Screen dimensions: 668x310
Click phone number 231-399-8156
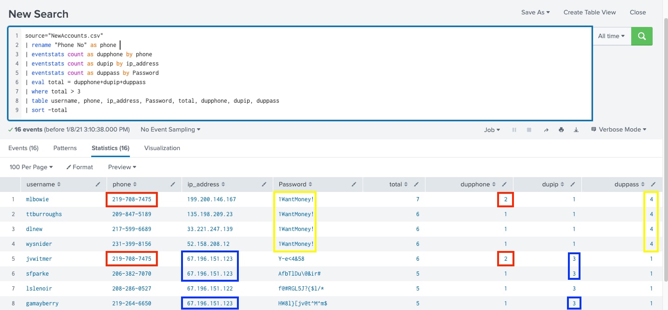(x=132, y=244)
